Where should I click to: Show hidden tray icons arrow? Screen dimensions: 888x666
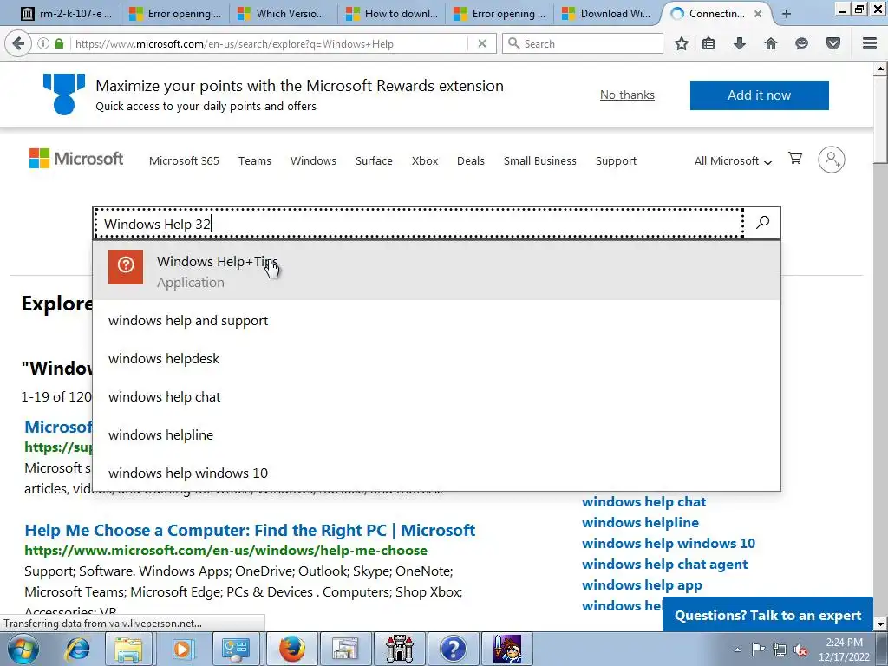pyautogui.click(x=737, y=650)
